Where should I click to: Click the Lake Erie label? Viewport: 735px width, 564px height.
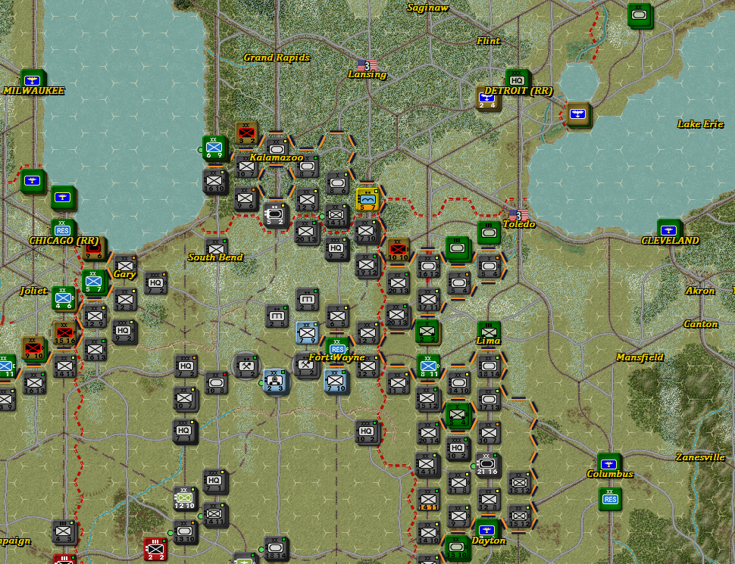pos(700,124)
